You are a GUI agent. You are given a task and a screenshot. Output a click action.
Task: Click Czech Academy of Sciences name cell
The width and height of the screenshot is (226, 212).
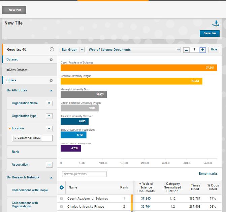click(88, 199)
